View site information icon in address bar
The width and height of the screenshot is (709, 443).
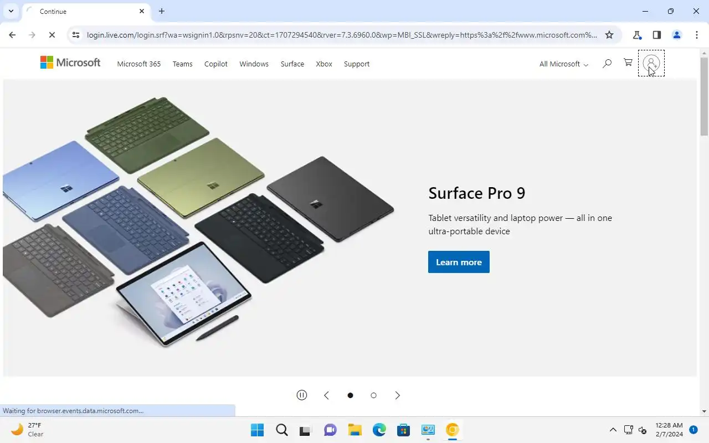76,35
